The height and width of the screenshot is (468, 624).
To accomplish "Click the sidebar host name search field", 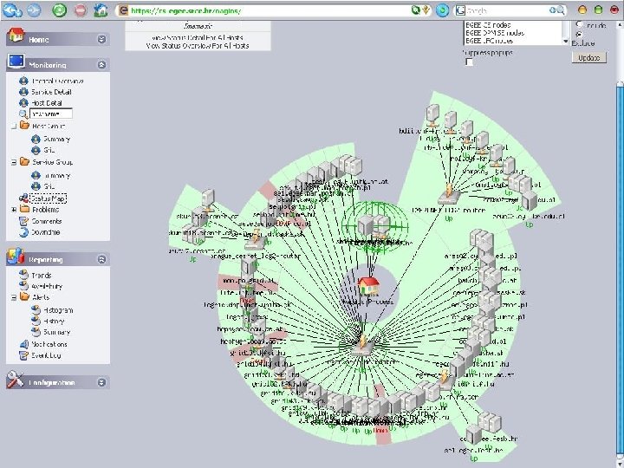I will point(51,114).
